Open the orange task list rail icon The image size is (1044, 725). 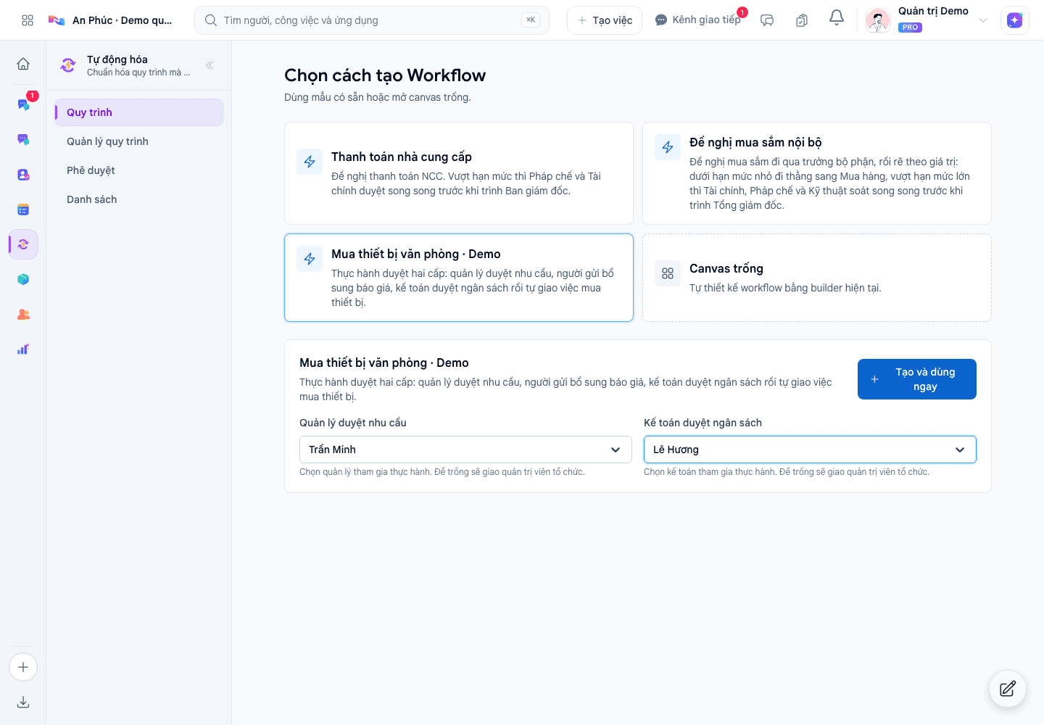pos(23,210)
